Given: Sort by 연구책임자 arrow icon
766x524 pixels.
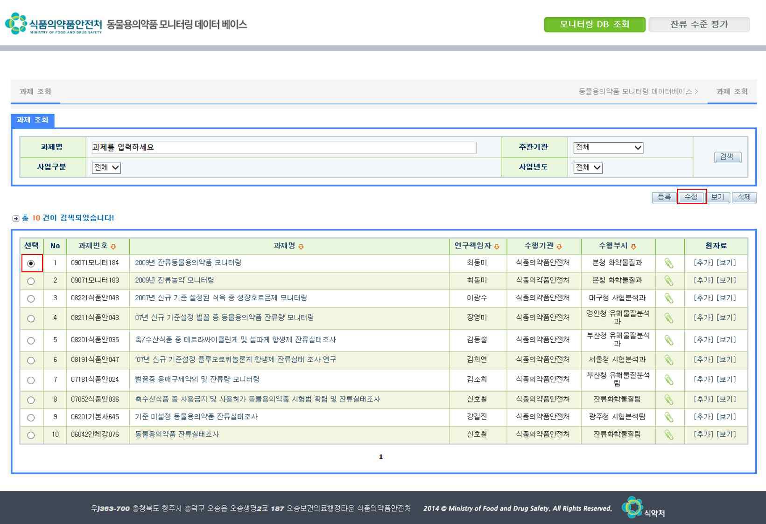Looking at the screenshot, I should 497,247.
